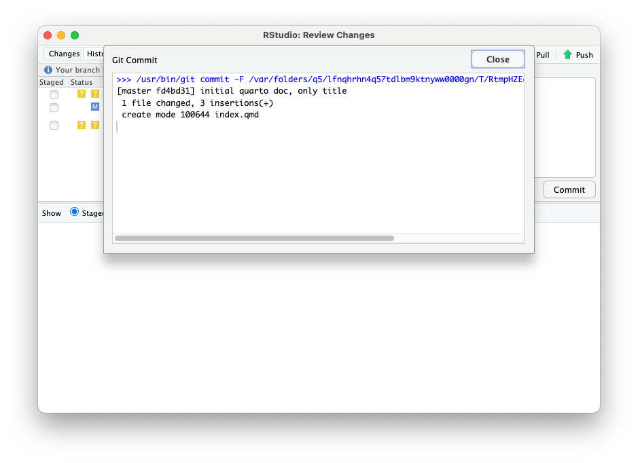Tick the checkbox for the modified (M) file
The height and width of the screenshot is (463, 638).
pos(54,107)
